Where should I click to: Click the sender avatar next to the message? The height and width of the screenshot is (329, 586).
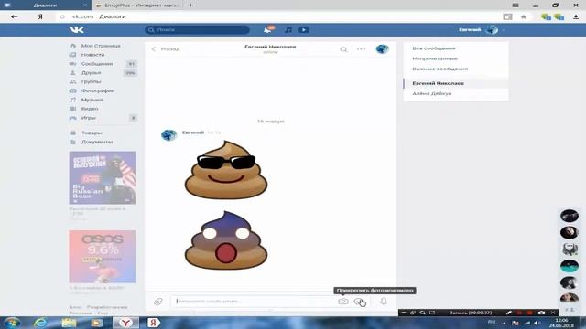[x=168, y=135]
